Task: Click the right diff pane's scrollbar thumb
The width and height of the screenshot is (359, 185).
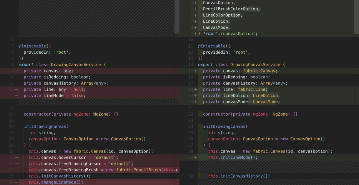Action: 357,17
